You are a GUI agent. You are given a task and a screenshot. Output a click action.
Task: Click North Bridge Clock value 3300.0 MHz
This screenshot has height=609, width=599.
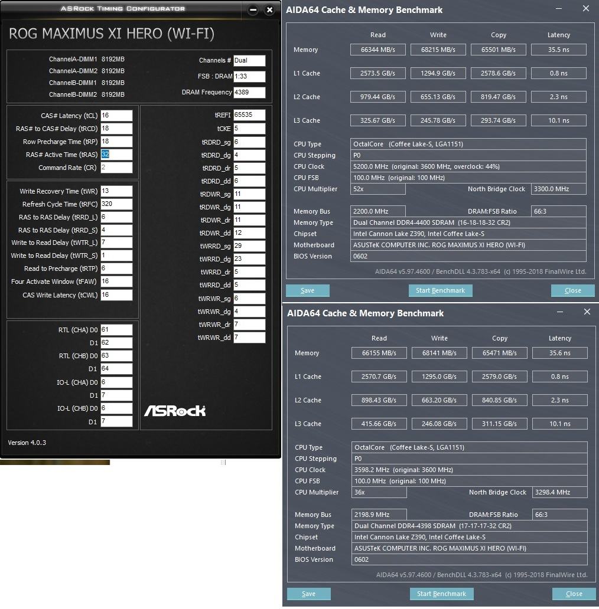(x=559, y=189)
